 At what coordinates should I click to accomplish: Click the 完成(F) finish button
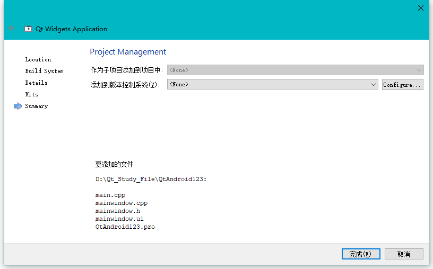coord(361,254)
